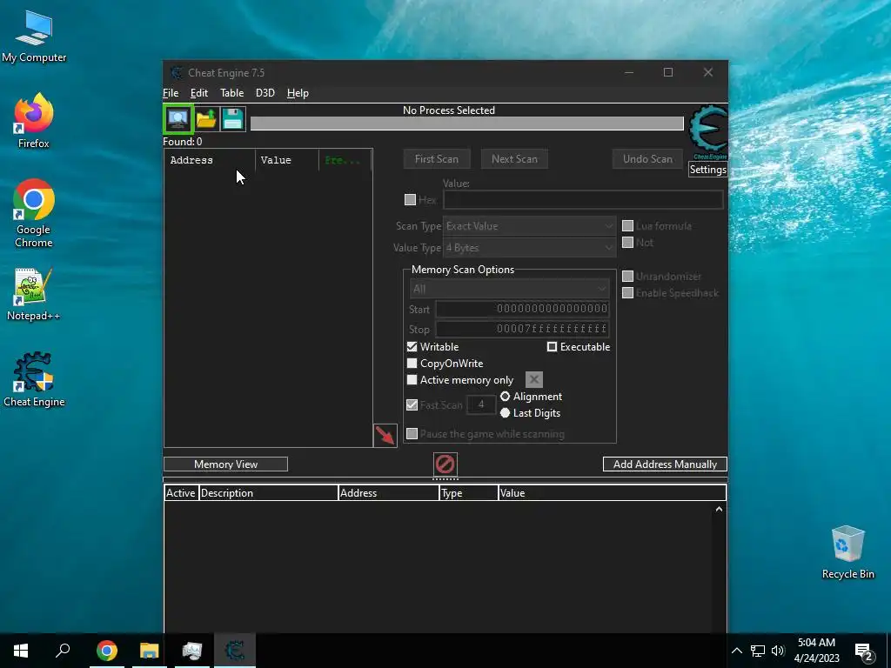The width and height of the screenshot is (891, 668).
Task: Switch to Cheat Engine taskbar icon
Action: point(235,651)
